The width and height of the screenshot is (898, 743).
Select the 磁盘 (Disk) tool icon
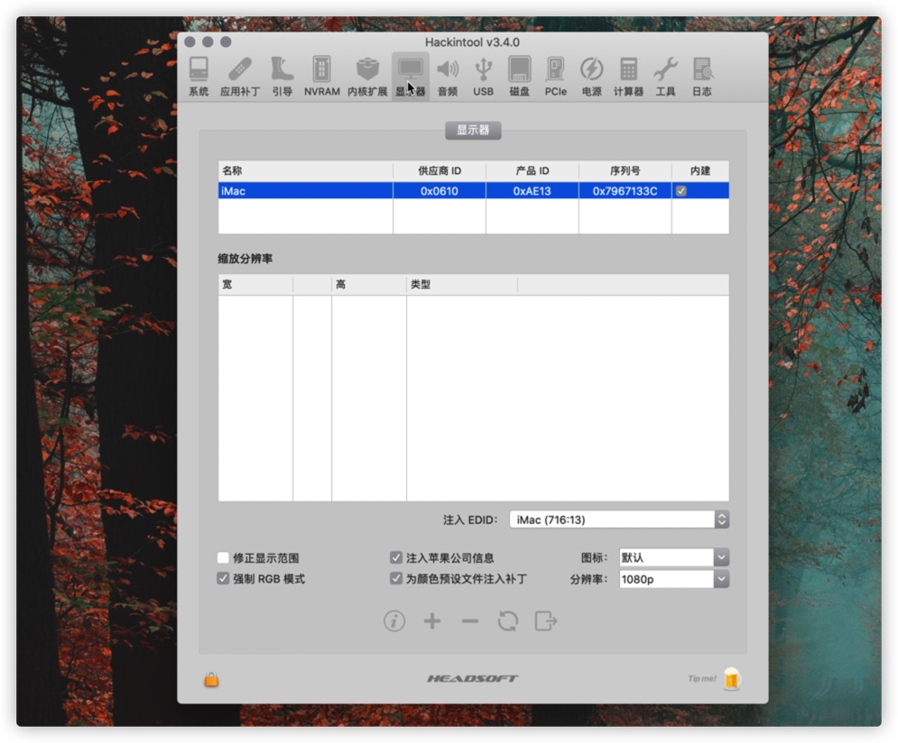click(518, 70)
